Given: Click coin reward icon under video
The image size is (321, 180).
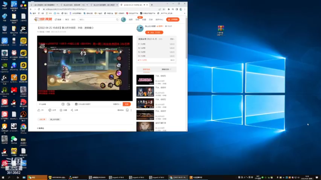Looking at the screenshot, I should pos(50,110).
